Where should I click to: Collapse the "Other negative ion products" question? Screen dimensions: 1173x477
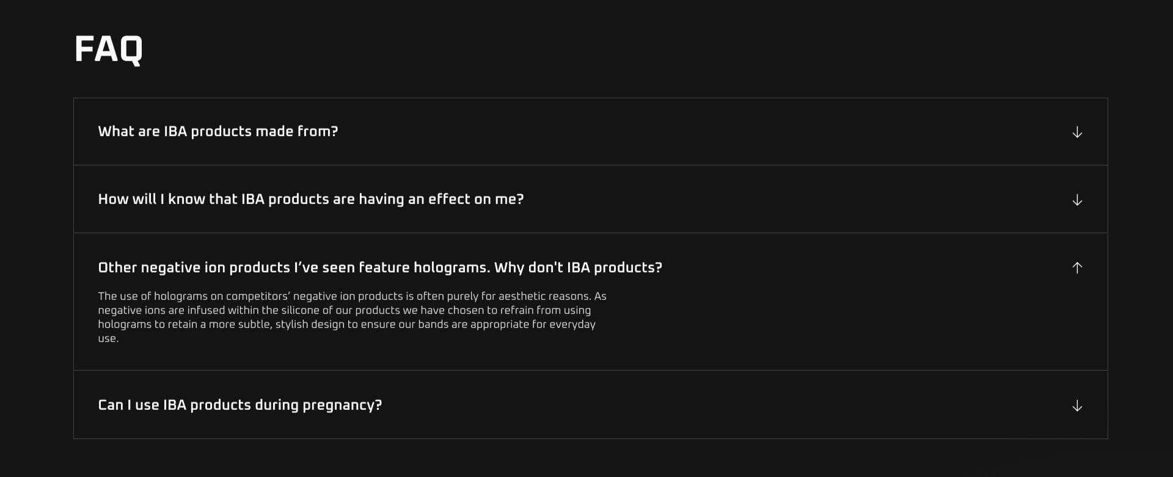pos(379,268)
